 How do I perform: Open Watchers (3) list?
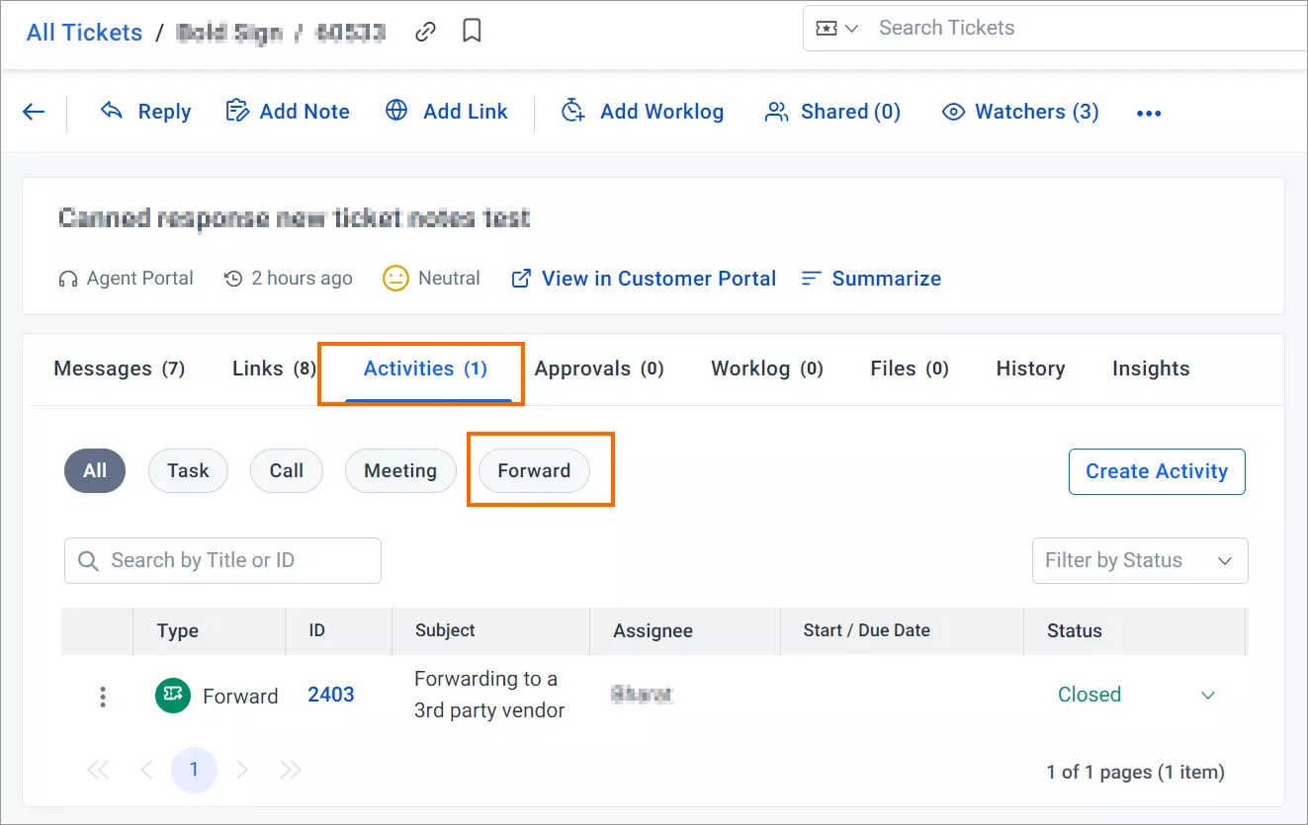tap(1020, 112)
